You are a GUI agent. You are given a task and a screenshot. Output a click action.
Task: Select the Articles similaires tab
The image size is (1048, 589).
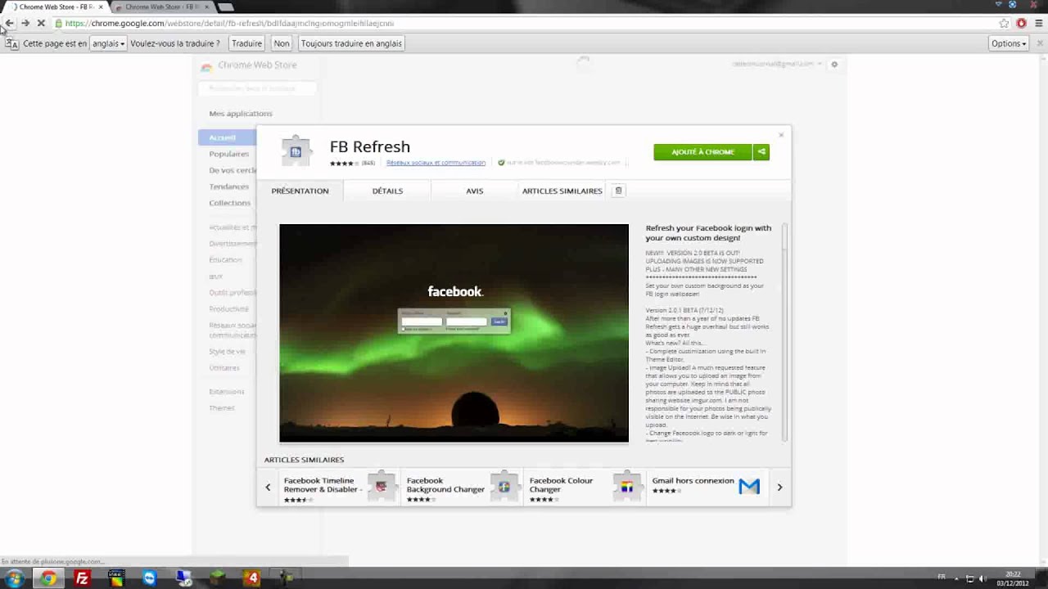point(562,191)
